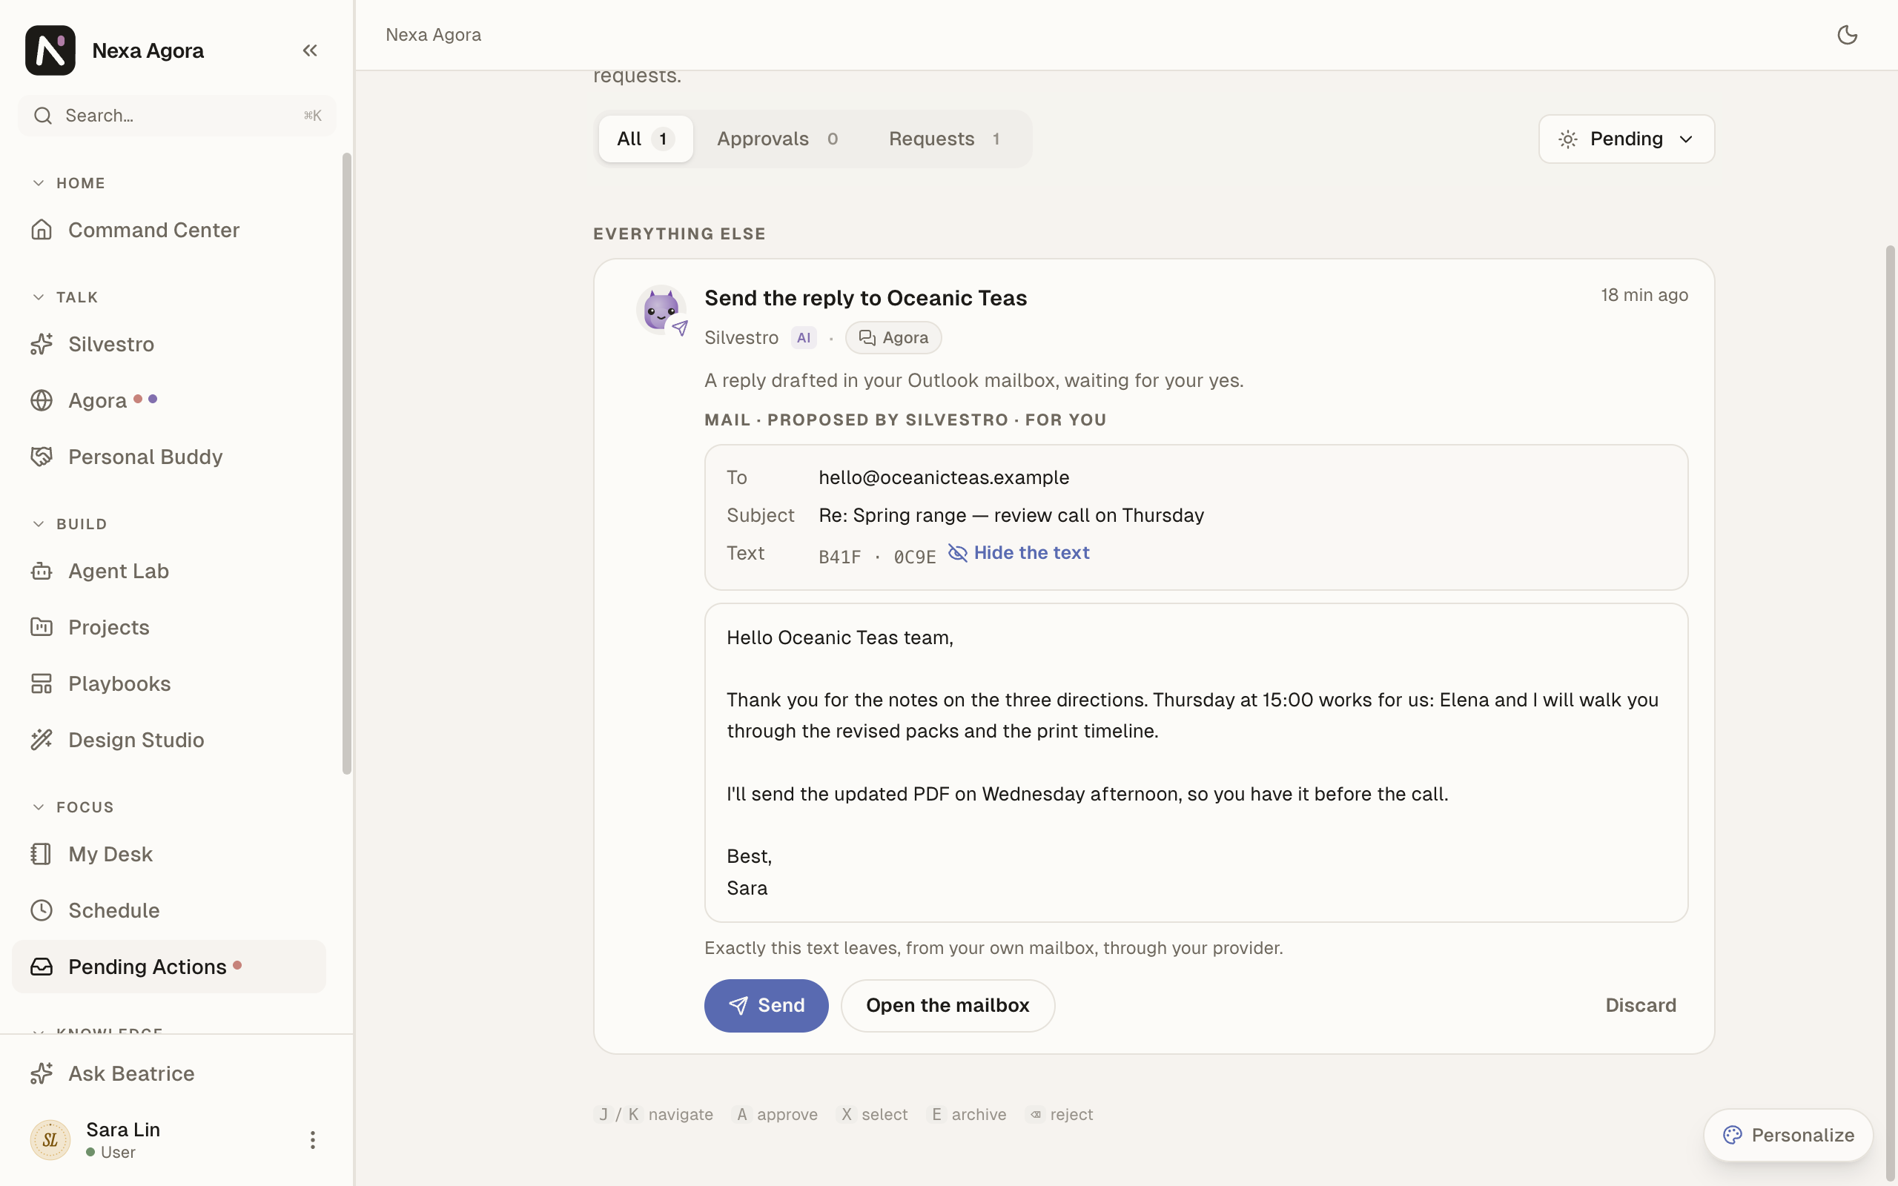Click the E archive shortcut hint
The width and height of the screenshot is (1898, 1186).
click(966, 1115)
